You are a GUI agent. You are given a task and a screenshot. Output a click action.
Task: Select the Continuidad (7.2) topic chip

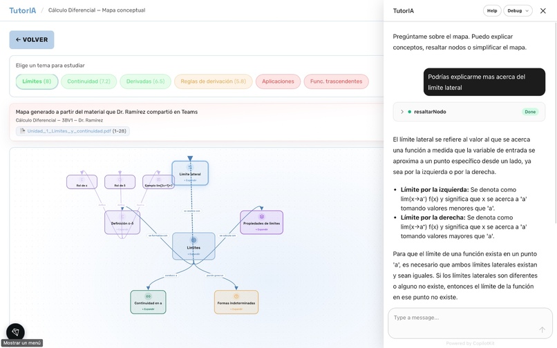pos(89,81)
